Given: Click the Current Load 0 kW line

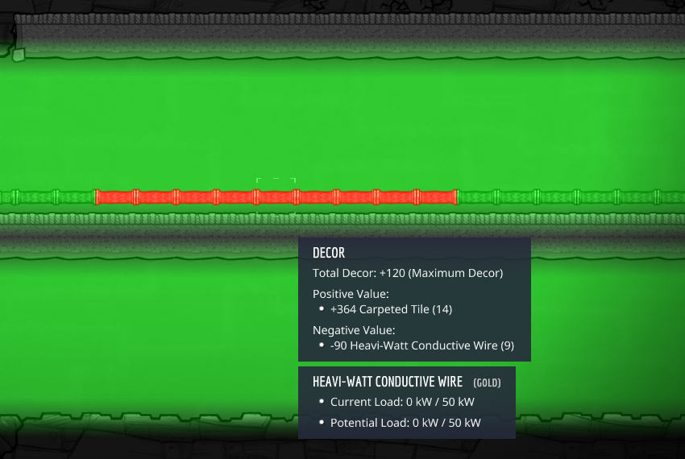Looking at the screenshot, I should coord(401,402).
